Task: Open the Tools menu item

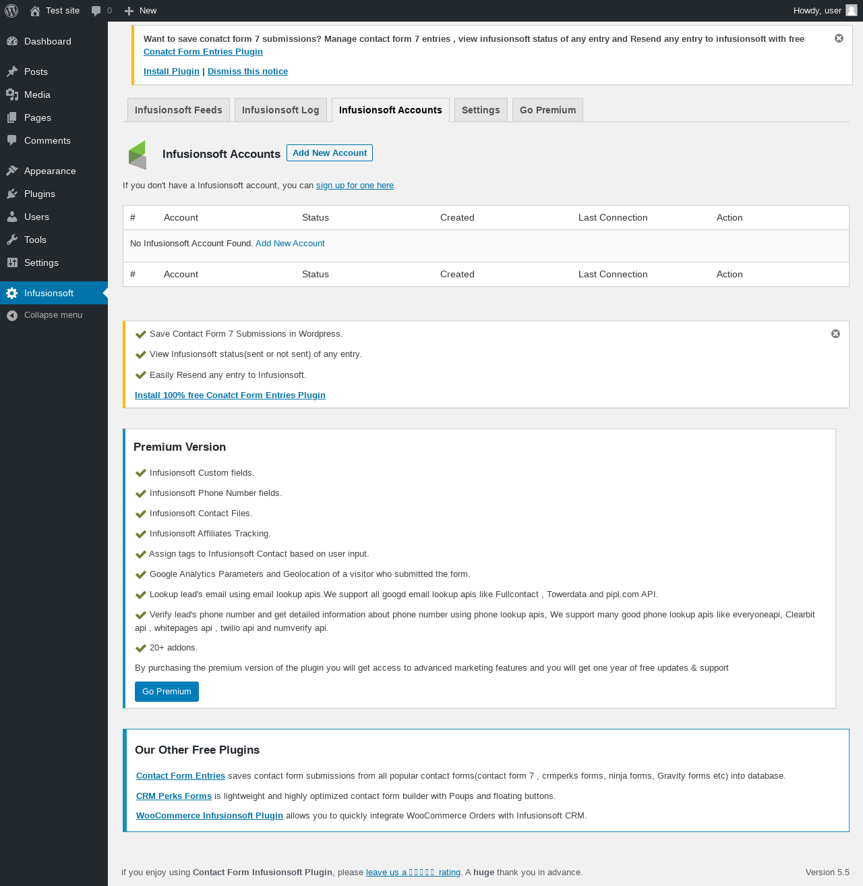Action: (35, 240)
